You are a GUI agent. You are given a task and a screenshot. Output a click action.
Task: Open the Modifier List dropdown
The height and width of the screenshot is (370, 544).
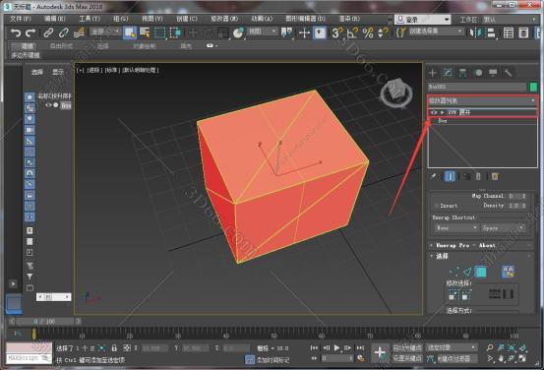point(482,100)
